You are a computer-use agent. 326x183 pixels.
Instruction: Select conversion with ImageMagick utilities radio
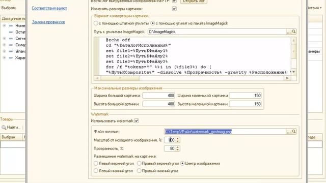[x=153, y=23]
